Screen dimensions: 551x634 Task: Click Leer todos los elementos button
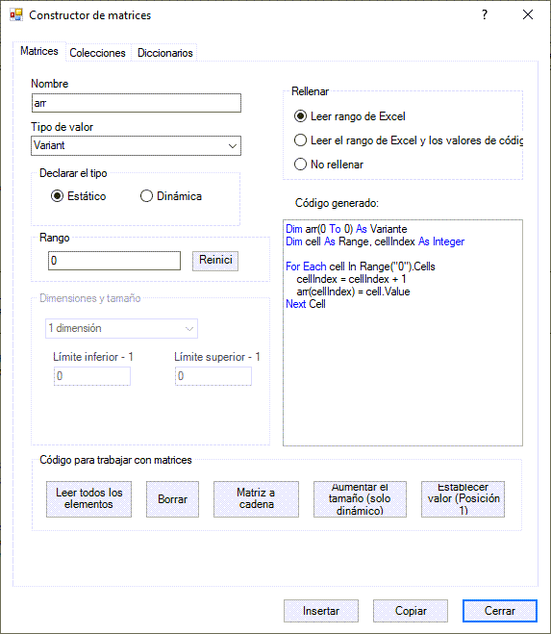point(88,499)
